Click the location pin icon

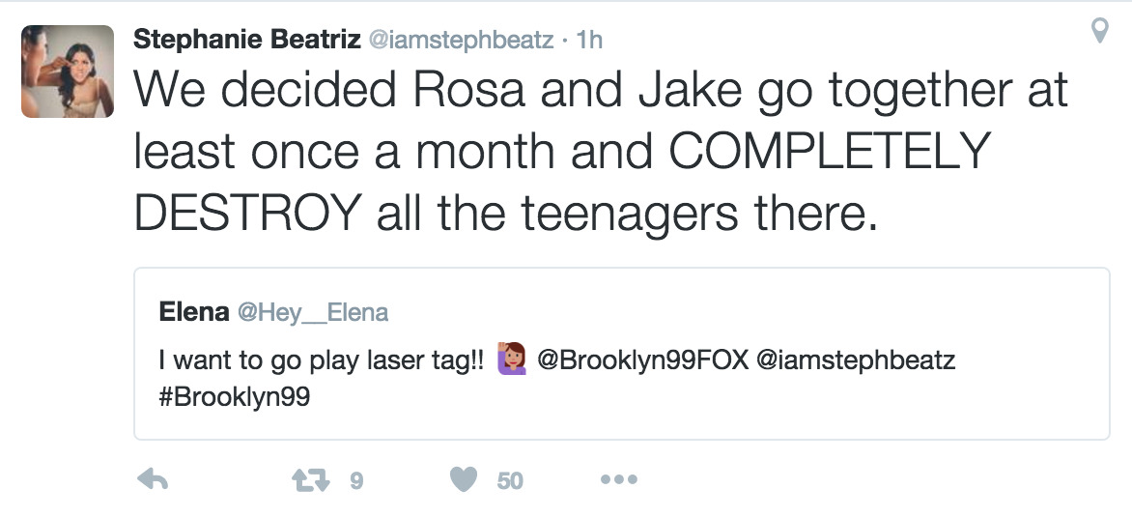[1098, 32]
